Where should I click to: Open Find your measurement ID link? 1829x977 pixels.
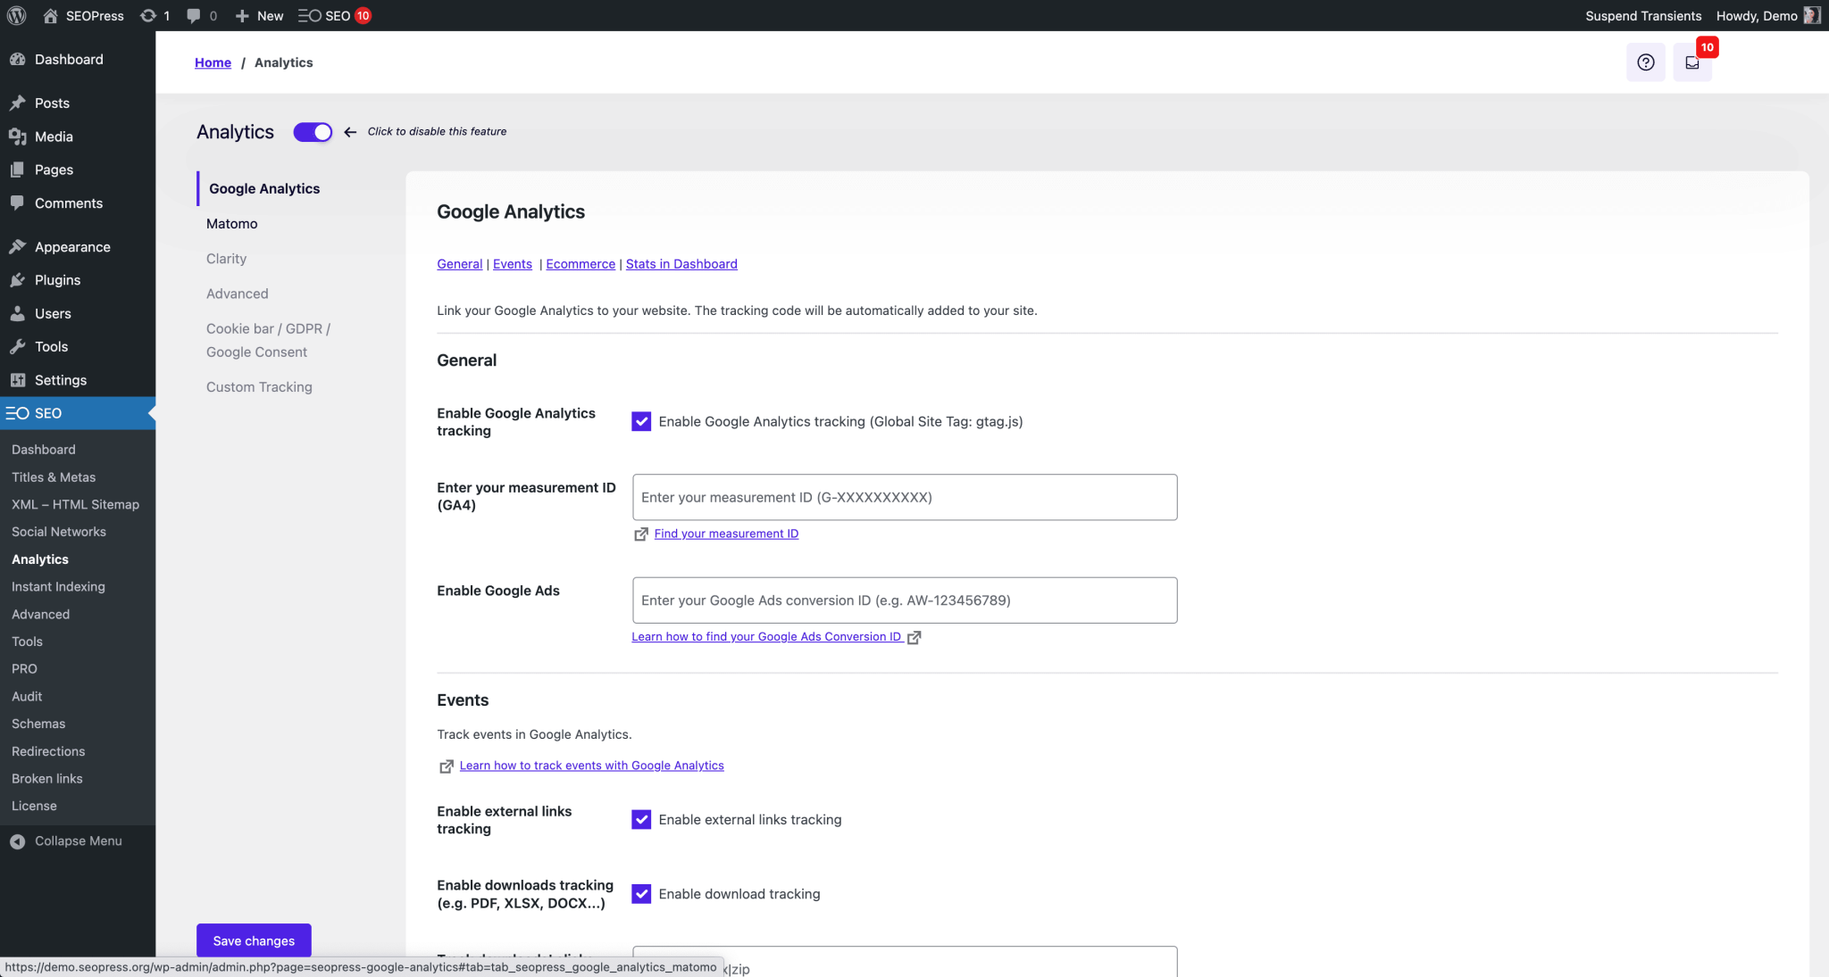726,534
